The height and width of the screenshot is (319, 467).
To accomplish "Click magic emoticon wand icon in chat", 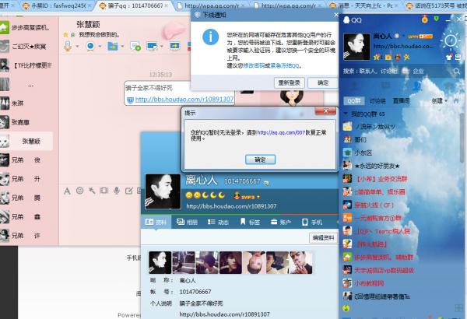I will [x=92, y=191].
